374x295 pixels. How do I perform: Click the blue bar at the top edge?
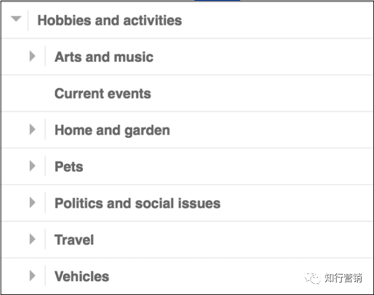[216, 1]
